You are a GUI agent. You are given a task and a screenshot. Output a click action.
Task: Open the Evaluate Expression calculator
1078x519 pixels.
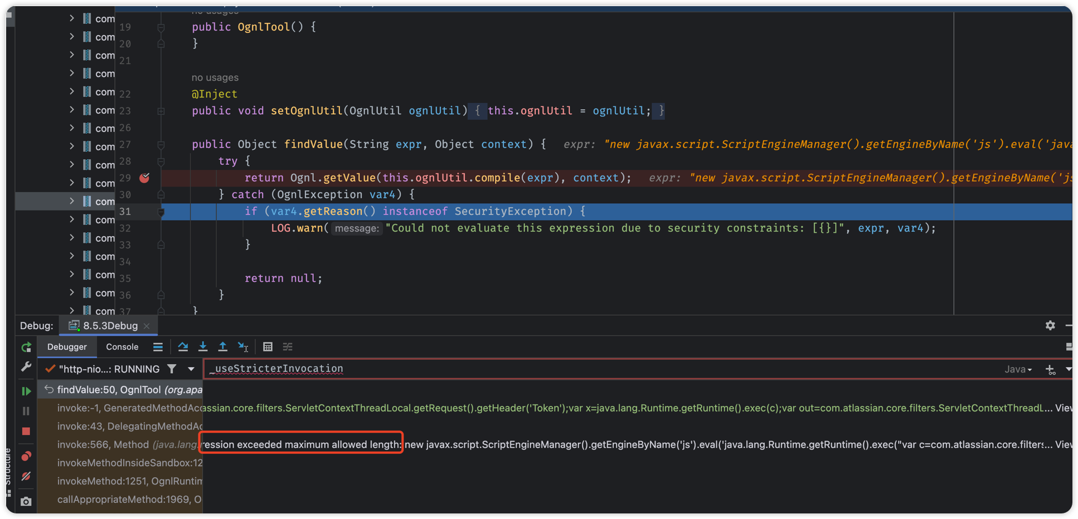click(268, 347)
